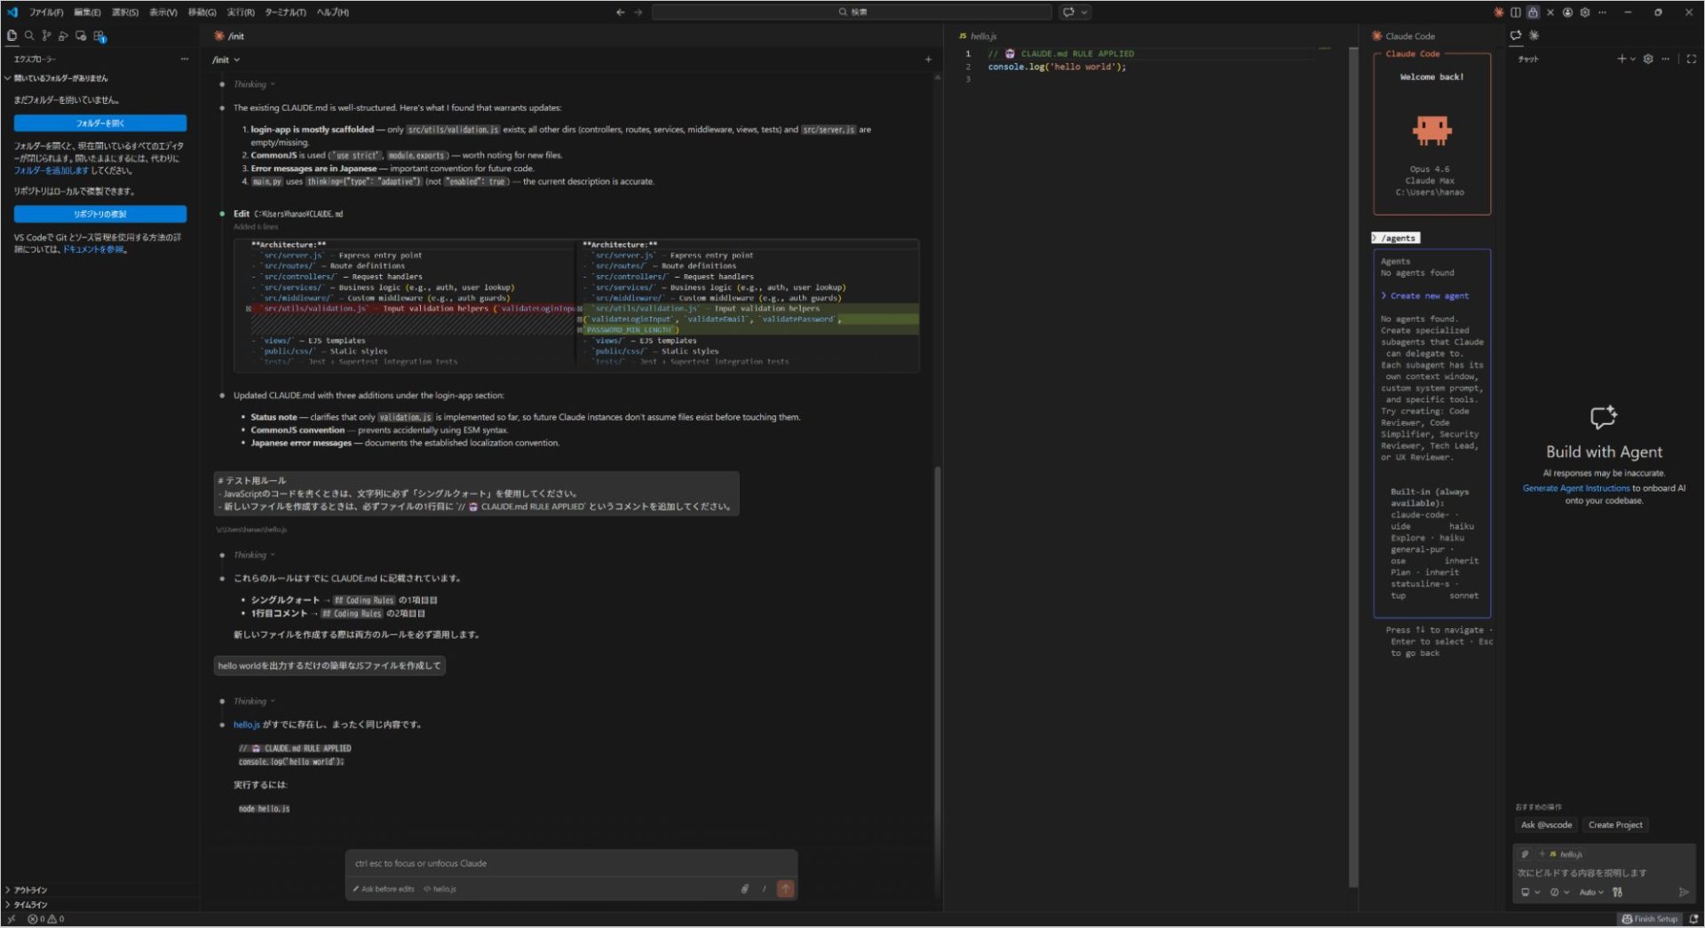
Task: Open the Source Control view
Action: tap(46, 36)
